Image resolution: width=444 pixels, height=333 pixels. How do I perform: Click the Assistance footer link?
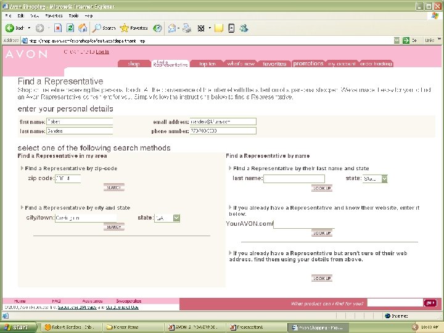point(92,301)
